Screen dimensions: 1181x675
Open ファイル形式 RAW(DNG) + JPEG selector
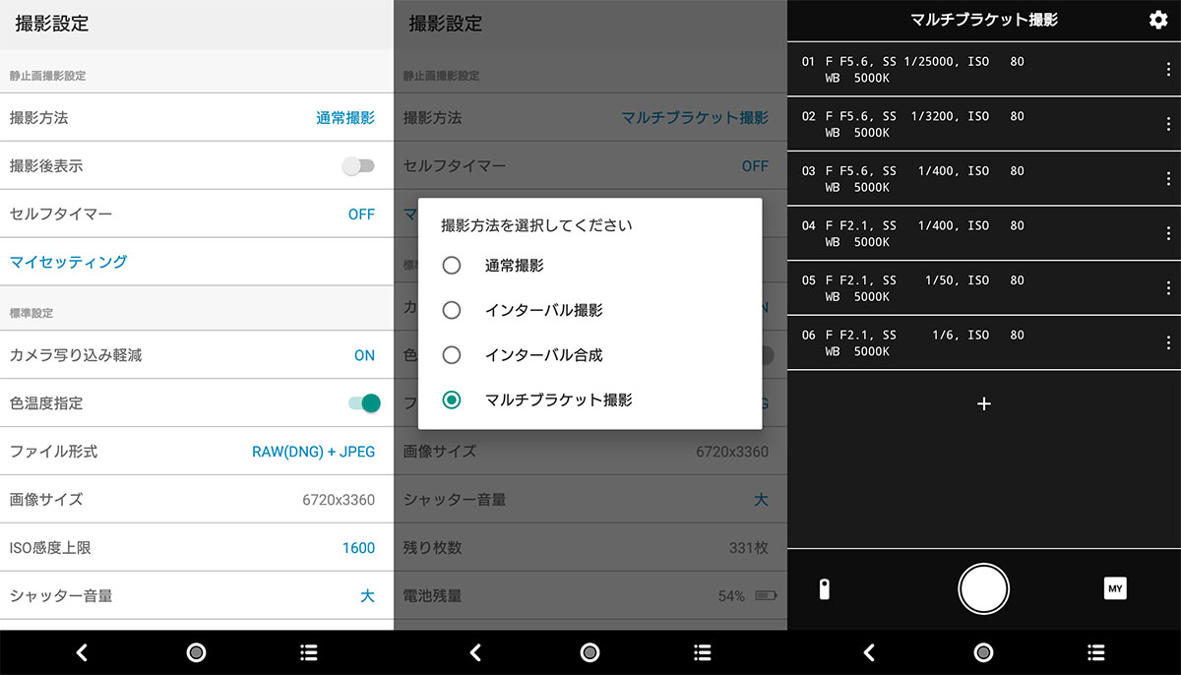(x=197, y=452)
